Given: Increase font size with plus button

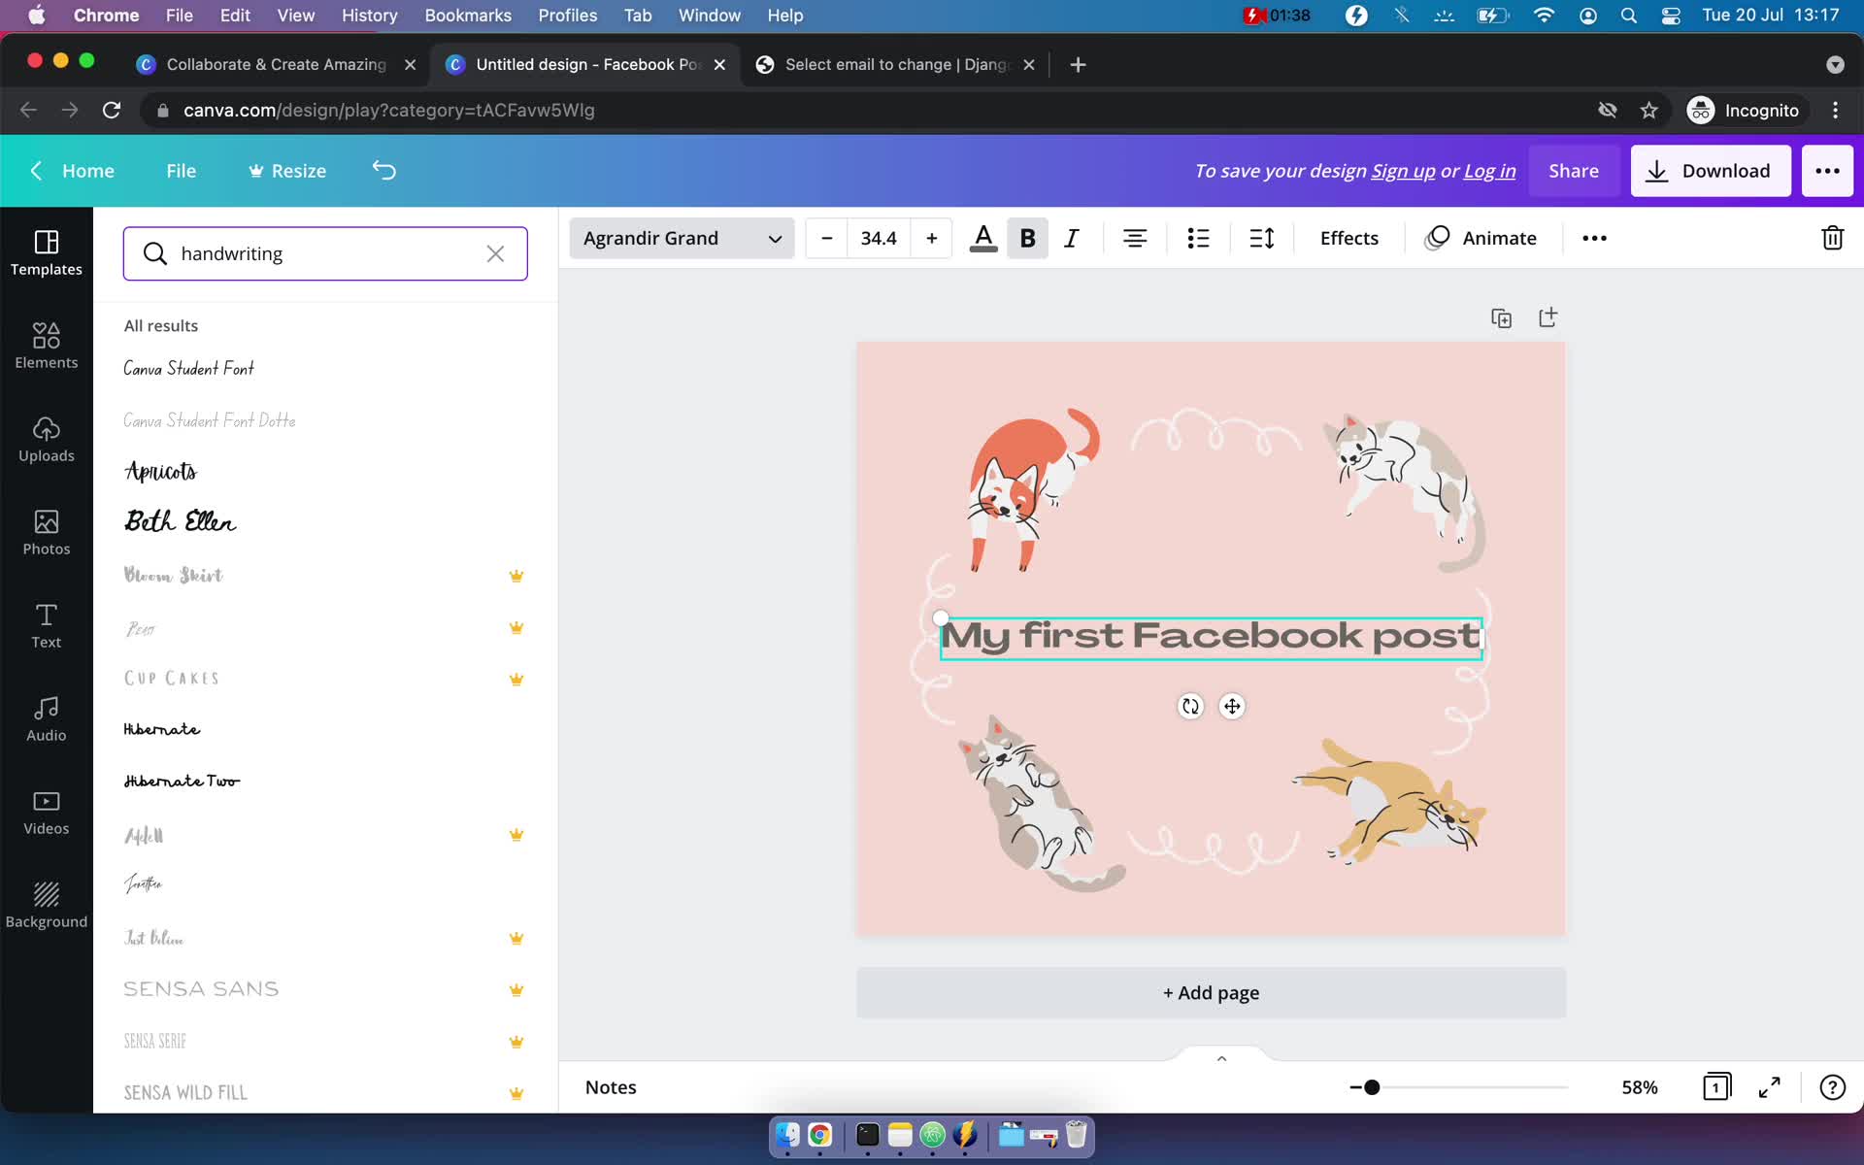Looking at the screenshot, I should [932, 238].
